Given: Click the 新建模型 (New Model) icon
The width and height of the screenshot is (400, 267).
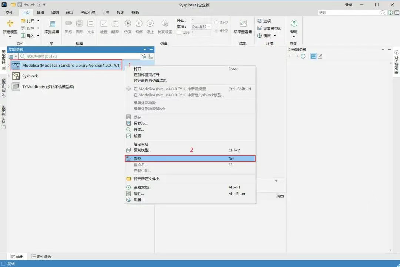Looking at the screenshot, I should (x=10, y=24).
